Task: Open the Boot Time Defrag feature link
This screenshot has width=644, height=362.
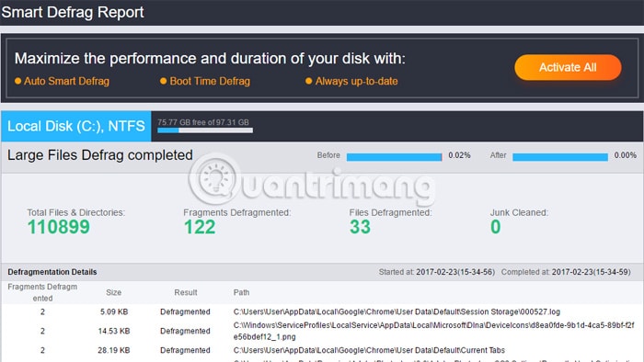Action: pyautogui.click(x=210, y=81)
